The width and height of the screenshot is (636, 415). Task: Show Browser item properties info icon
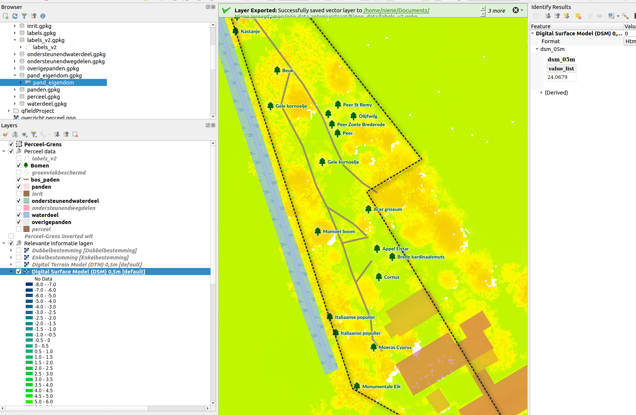(x=43, y=16)
